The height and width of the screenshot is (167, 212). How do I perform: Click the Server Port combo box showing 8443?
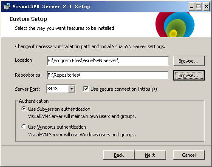point(61,89)
